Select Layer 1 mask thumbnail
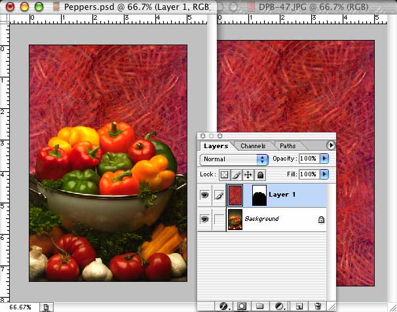397x312 pixels. click(259, 195)
